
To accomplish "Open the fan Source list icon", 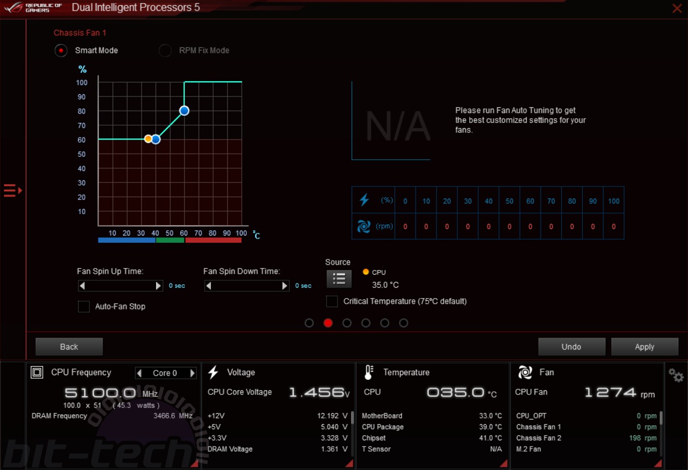I will coord(339,279).
